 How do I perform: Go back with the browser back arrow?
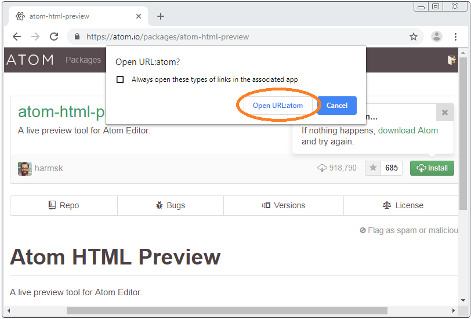tap(17, 37)
